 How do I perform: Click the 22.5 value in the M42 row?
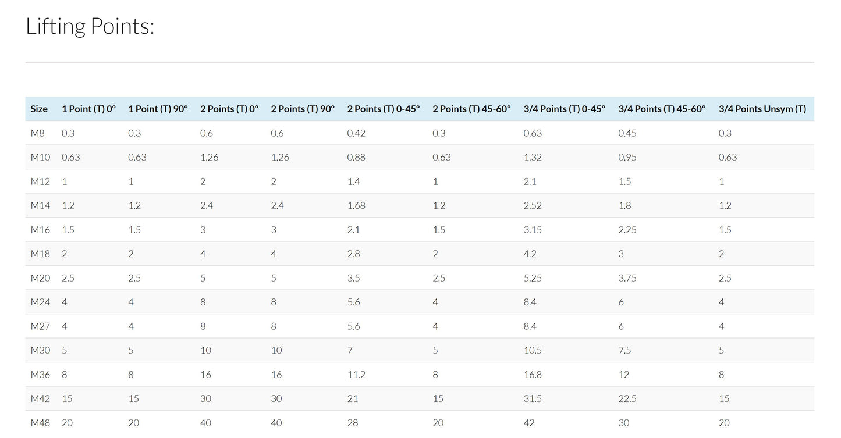coord(627,398)
